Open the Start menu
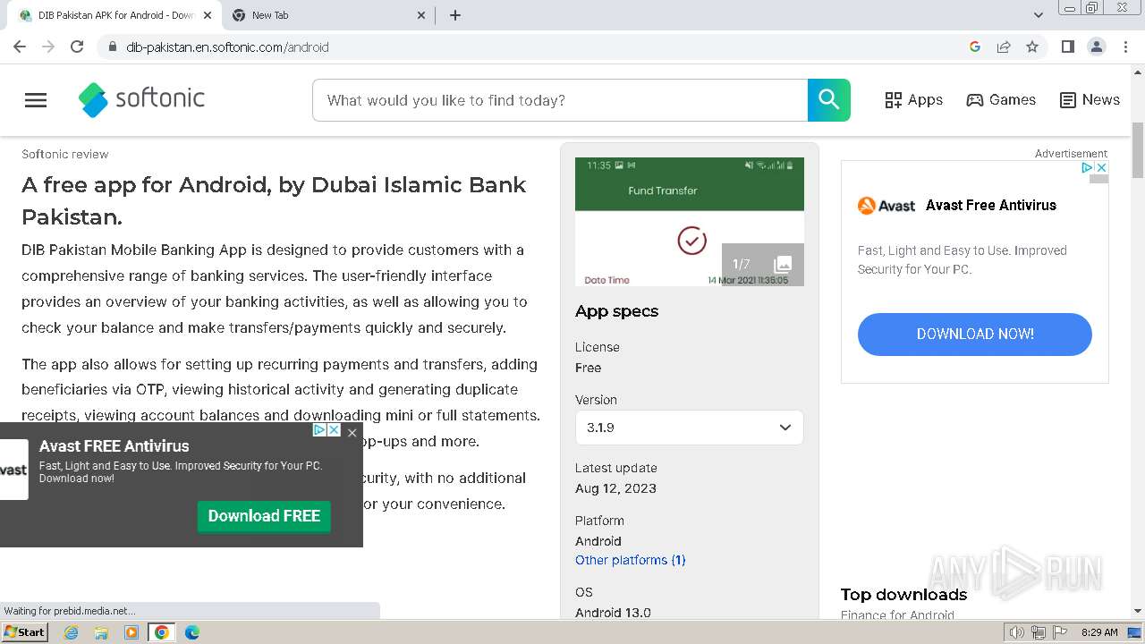The image size is (1145, 644). point(24,632)
